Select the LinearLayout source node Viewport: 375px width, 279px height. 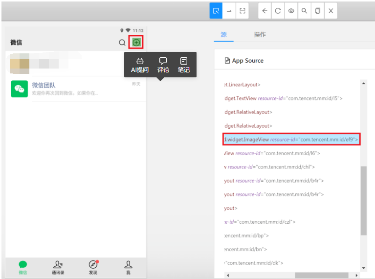click(x=243, y=85)
